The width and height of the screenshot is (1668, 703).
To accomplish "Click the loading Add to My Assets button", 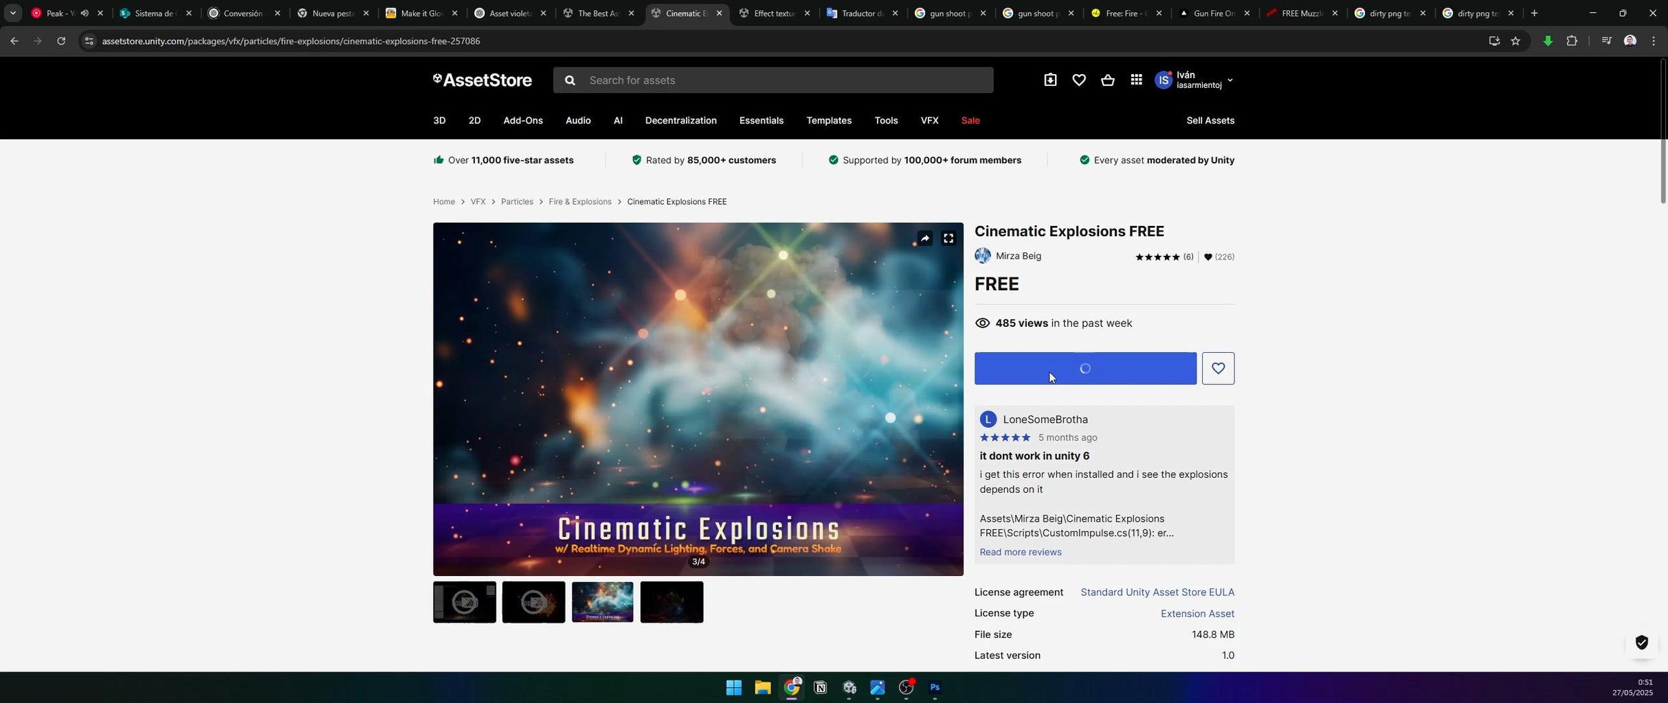I will [x=1085, y=369].
